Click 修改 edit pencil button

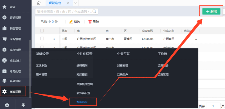75,22
